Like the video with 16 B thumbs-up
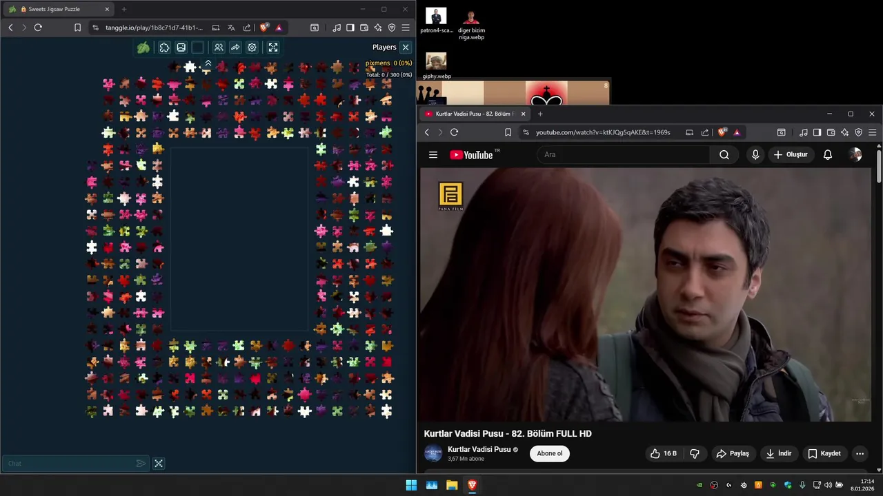This screenshot has height=496, width=883. (x=663, y=453)
